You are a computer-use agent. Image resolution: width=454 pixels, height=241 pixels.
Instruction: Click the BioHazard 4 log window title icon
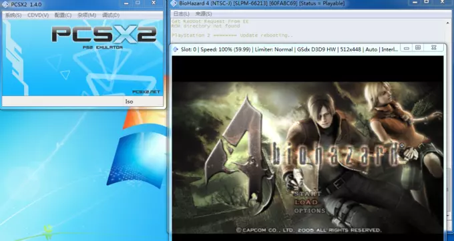click(174, 3)
